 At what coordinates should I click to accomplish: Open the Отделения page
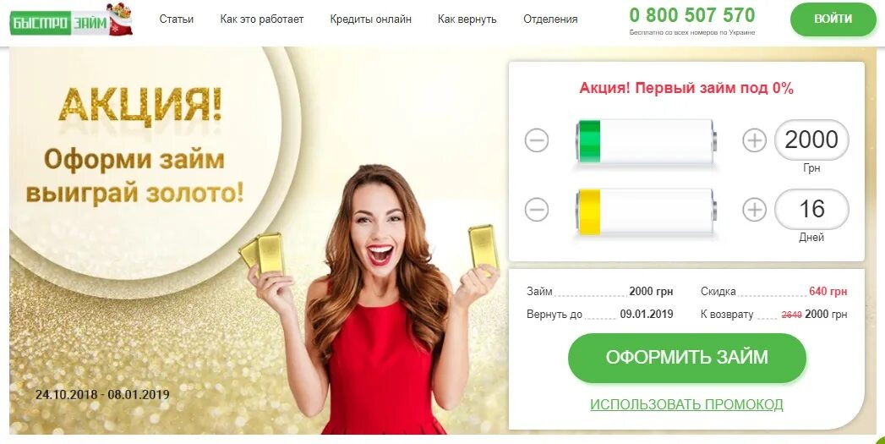tap(550, 19)
